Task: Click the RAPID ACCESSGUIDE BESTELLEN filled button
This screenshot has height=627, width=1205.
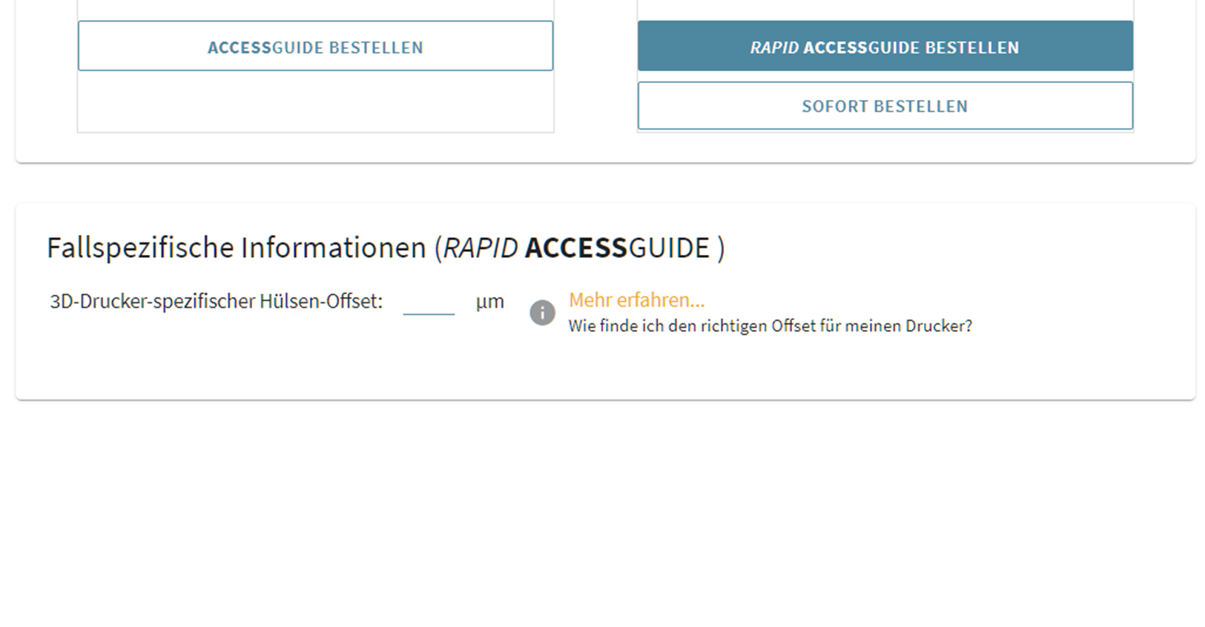Action: [x=885, y=46]
